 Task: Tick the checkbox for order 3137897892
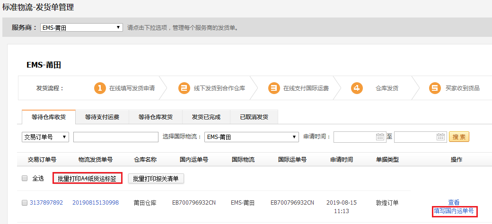25,203
